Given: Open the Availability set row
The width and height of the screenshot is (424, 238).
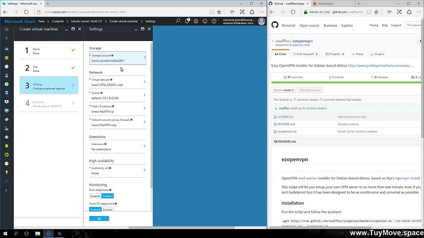Looking at the screenshot, I should click(118, 170).
